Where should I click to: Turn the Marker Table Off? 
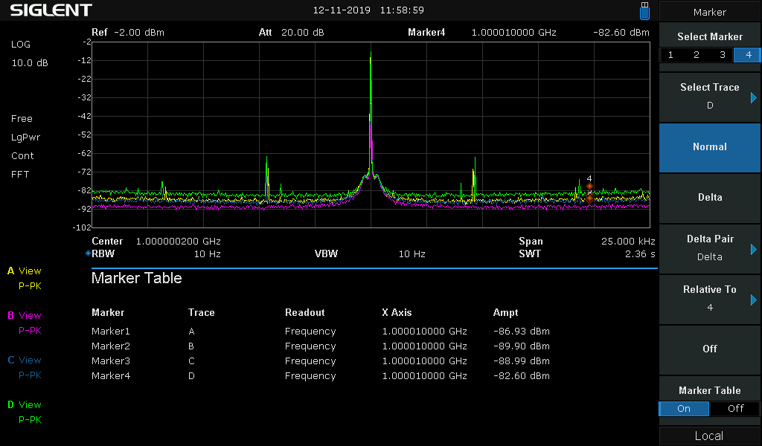735,409
